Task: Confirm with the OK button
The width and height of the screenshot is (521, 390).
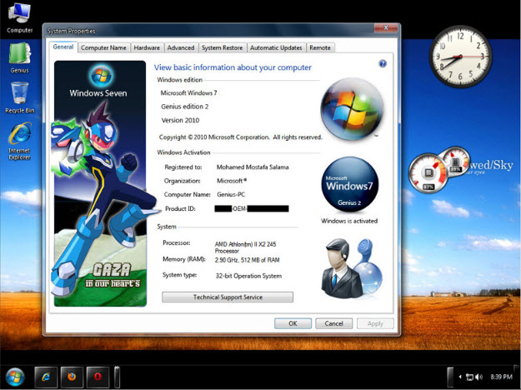Action: tap(293, 323)
